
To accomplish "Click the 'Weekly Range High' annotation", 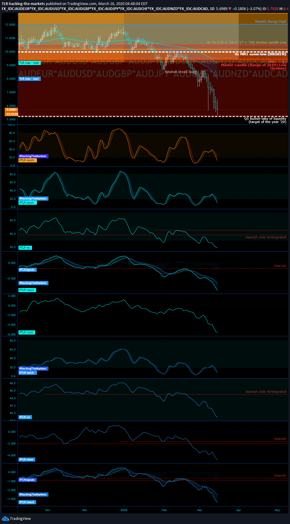I will pyautogui.click(x=270, y=21).
